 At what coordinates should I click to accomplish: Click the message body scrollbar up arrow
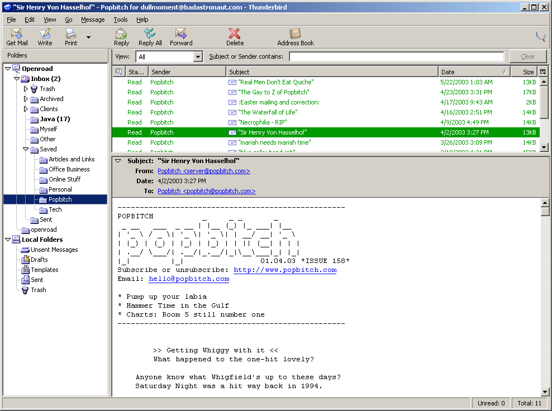[545, 203]
